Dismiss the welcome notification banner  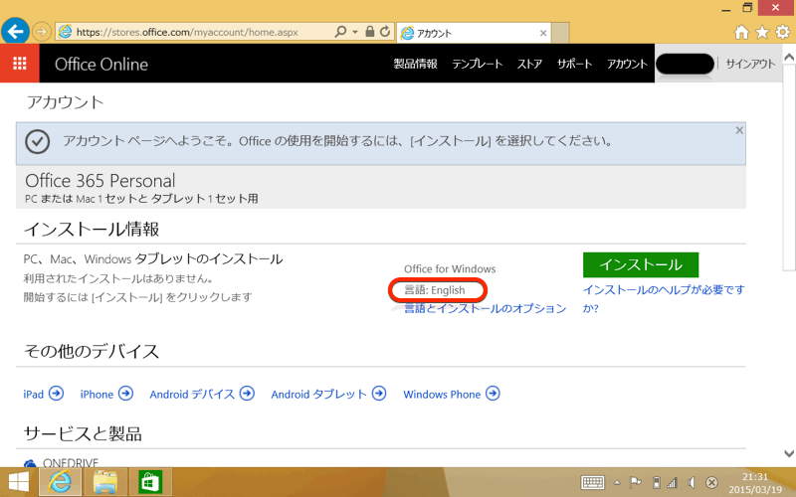(738, 130)
